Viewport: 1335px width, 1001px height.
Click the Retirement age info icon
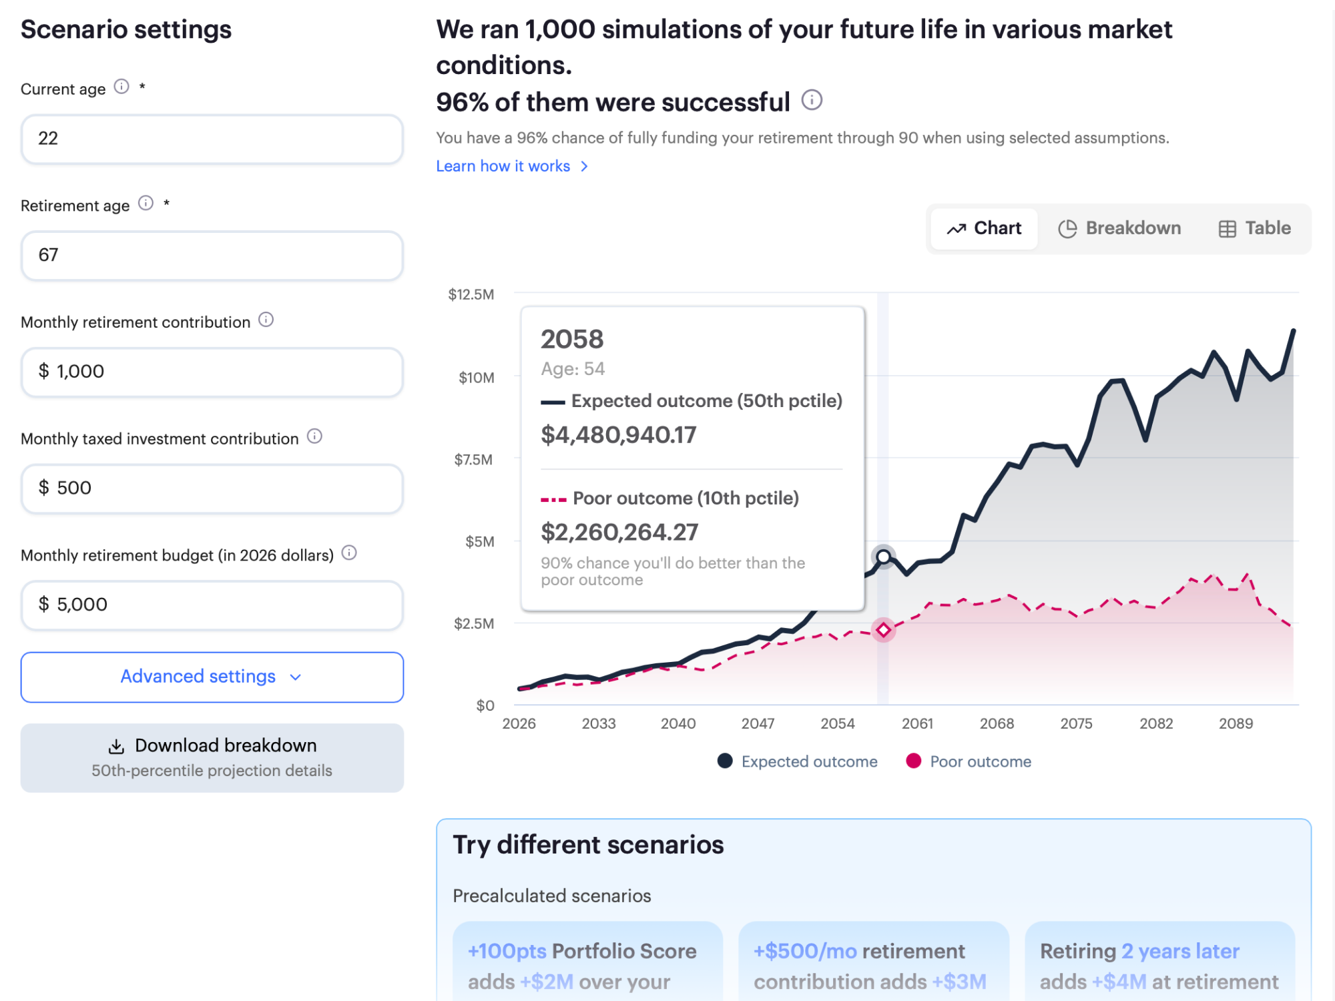click(146, 205)
